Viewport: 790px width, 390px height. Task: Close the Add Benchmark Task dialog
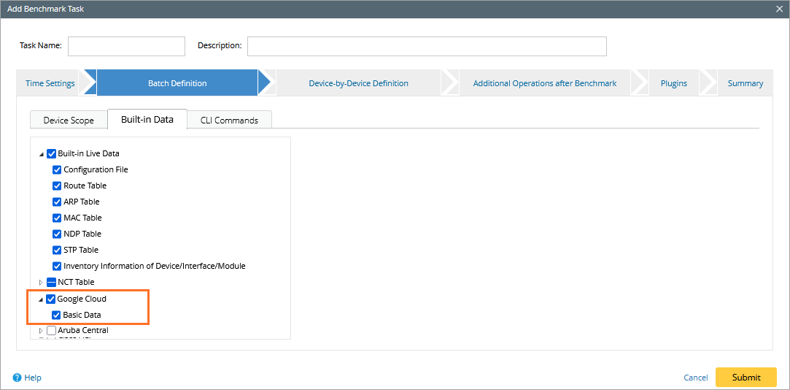point(780,9)
